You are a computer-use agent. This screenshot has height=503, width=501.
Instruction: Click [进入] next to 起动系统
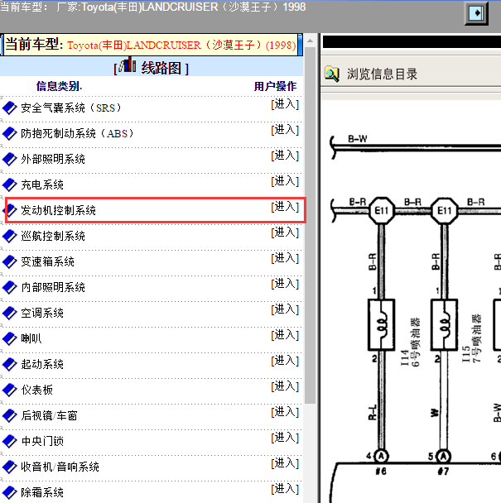(x=285, y=361)
